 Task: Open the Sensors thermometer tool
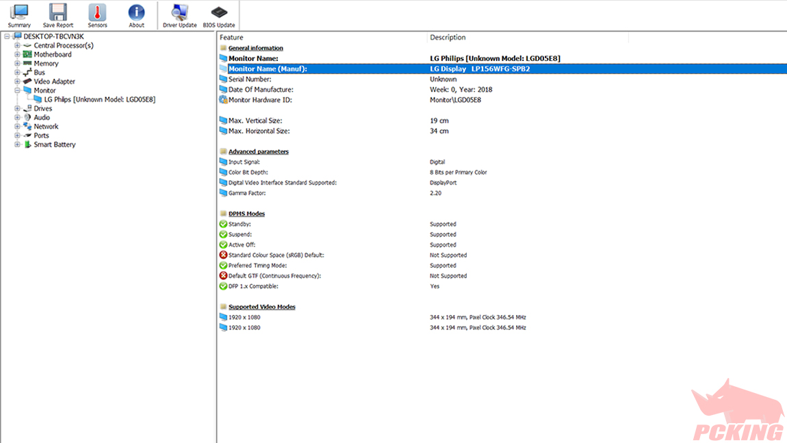pyautogui.click(x=97, y=15)
